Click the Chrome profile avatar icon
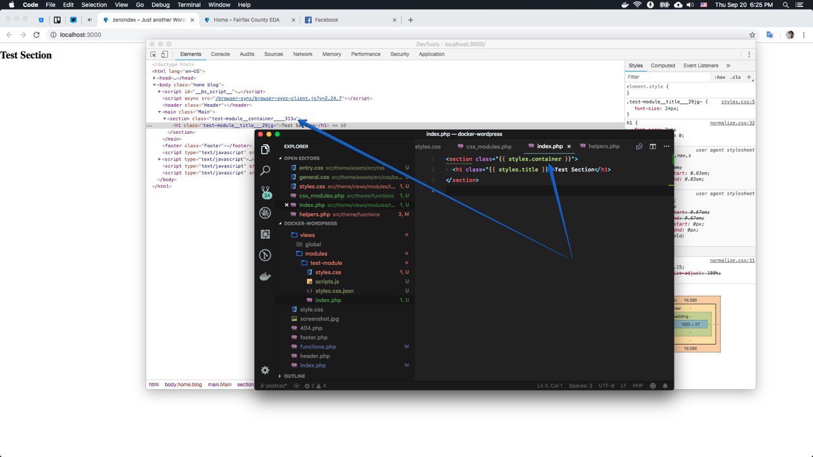Image resolution: width=813 pixels, height=457 pixels. pyautogui.click(x=790, y=35)
